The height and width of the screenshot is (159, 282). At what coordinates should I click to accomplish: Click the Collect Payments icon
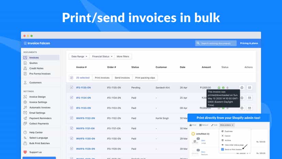25,124
